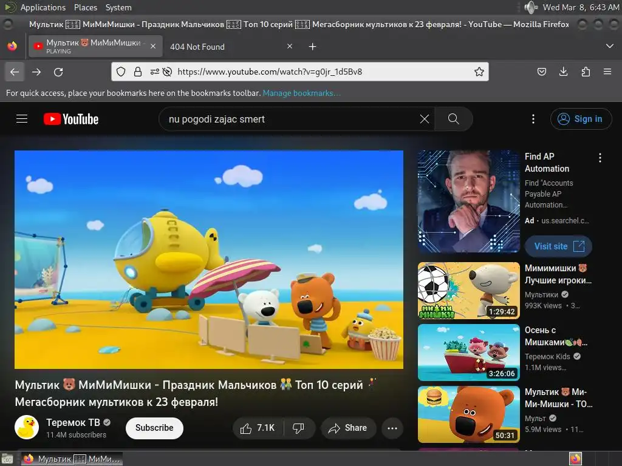The height and width of the screenshot is (466, 622).
Task: Dislike the video with thumbs down
Action: point(298,428)
